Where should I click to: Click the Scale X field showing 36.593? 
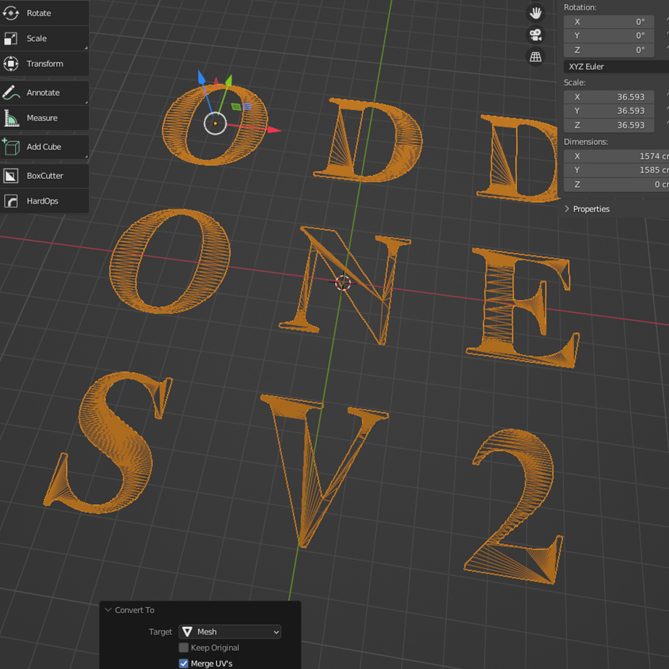pos(609,97)
